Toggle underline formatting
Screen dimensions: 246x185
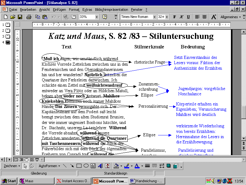pyautogui.click(x=188, y=17)
